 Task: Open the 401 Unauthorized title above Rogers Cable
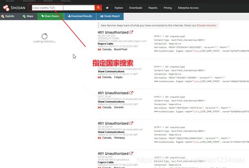click(113, 32)
